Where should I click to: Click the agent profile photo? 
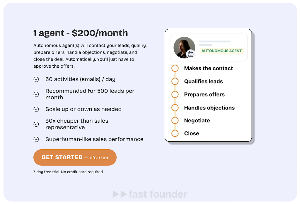184,47
